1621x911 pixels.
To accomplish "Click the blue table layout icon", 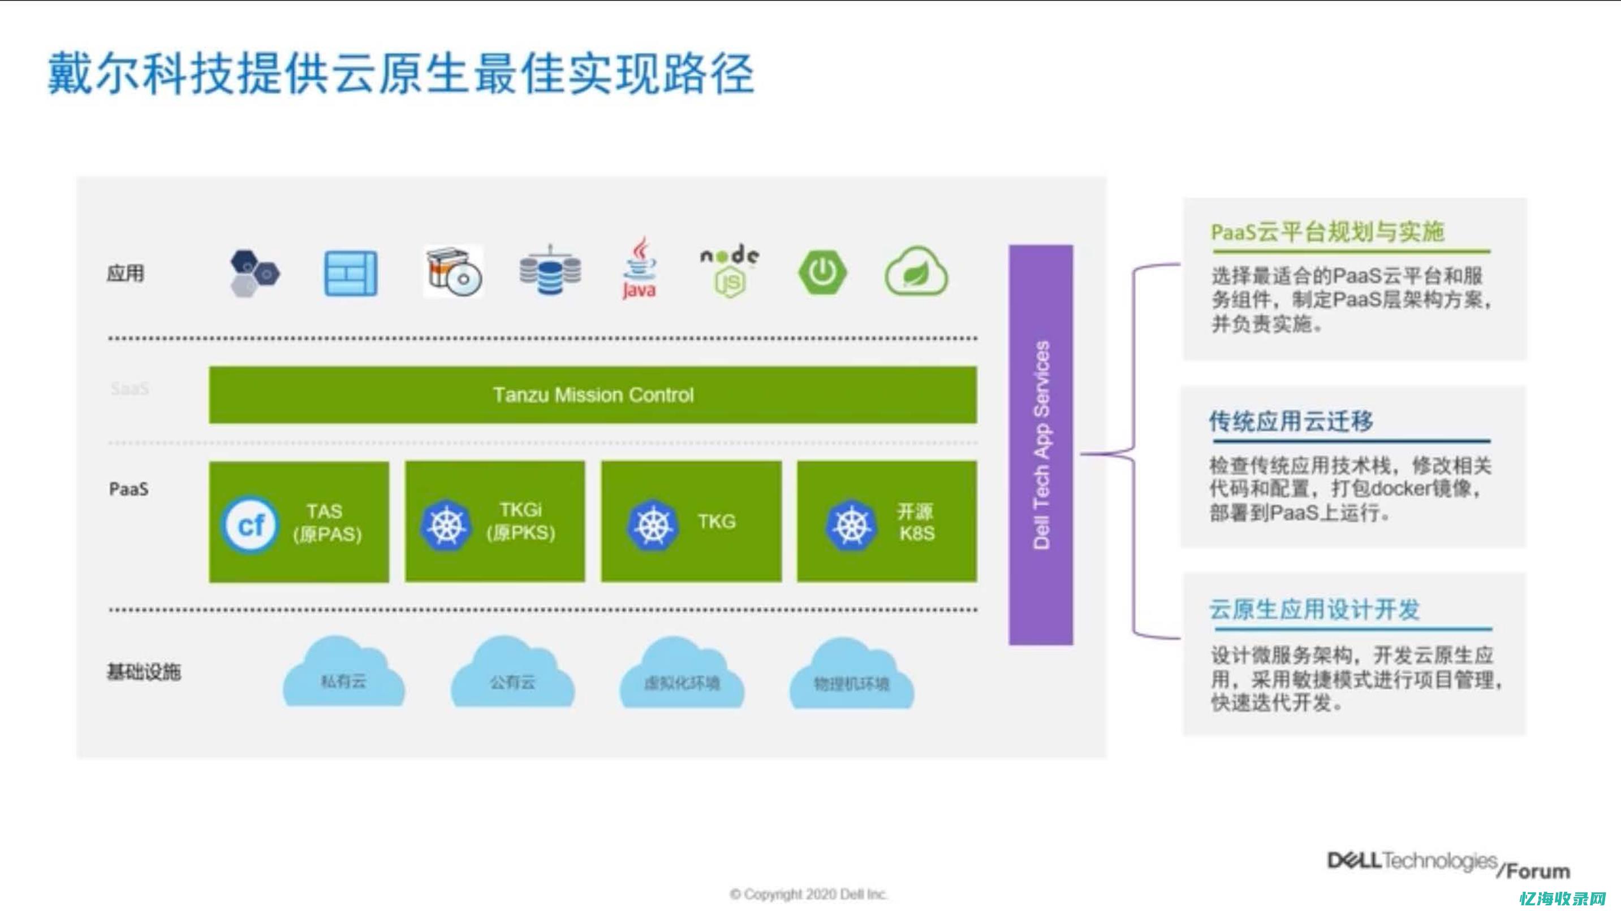I will tap(351, 273).
